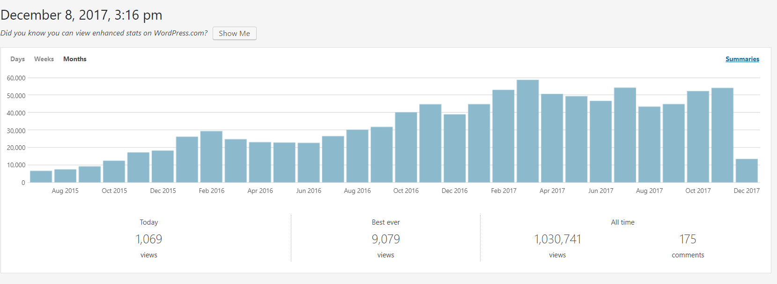The width and height of the screenshot is (777, 284).
Task: Click the chart bar above Aug 2015
Action: [x=65, y=176]
